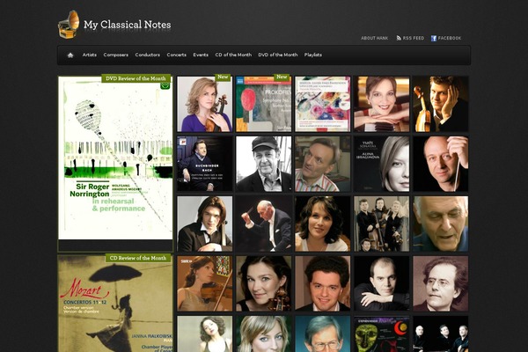
Task: Click the RSS Feed link text
Action: pyautogui.click(x=414, y=38)
